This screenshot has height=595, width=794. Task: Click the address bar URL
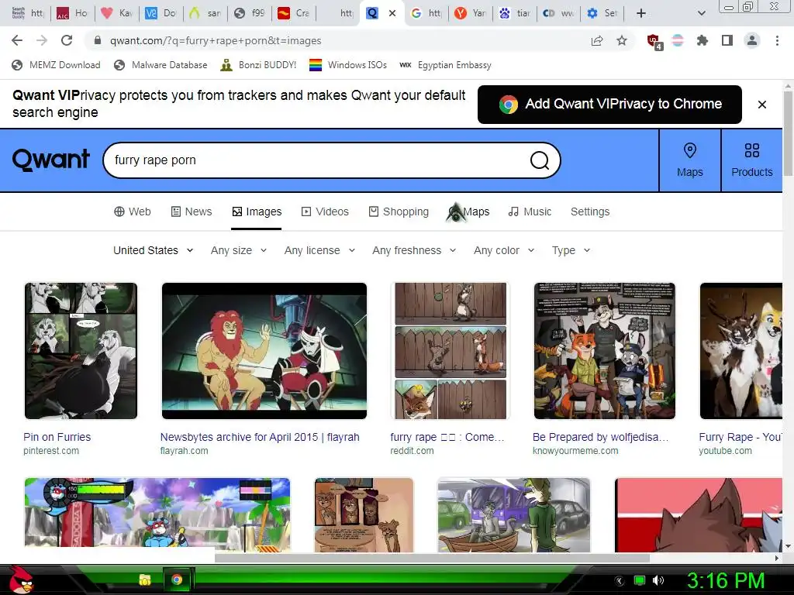point(216,40)
